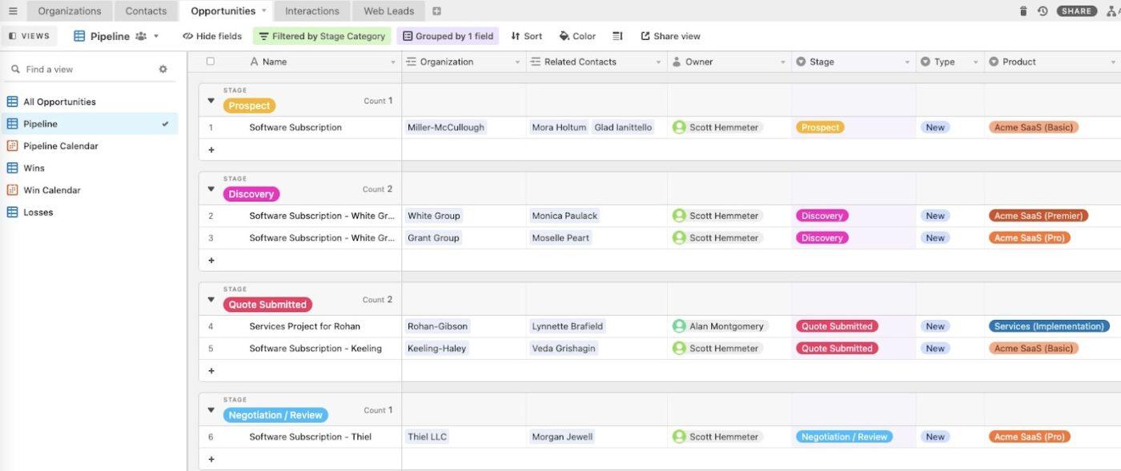
Task: Add a row to the Negotiation / Review group
Action: (x=211, y=459)
